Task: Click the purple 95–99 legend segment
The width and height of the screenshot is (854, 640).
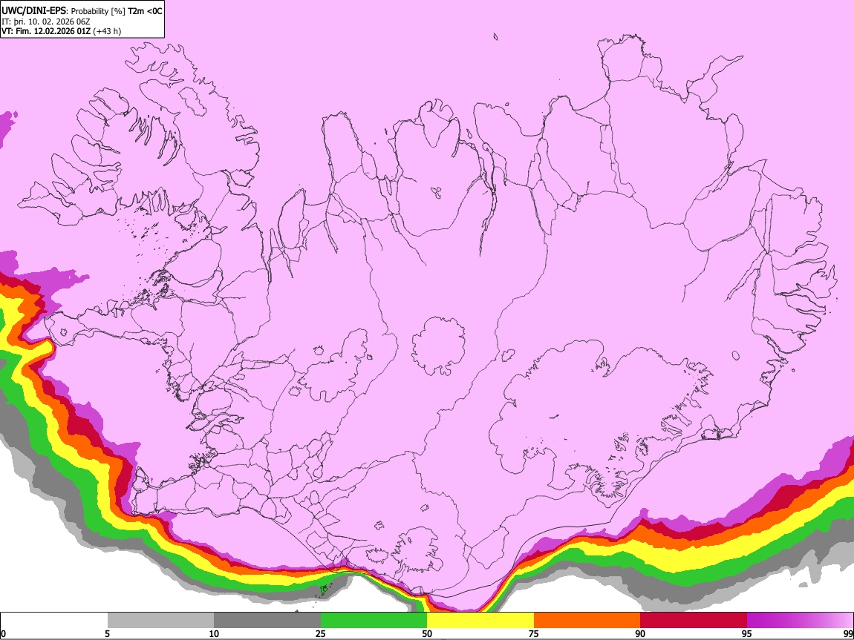Action: point(800,621)
